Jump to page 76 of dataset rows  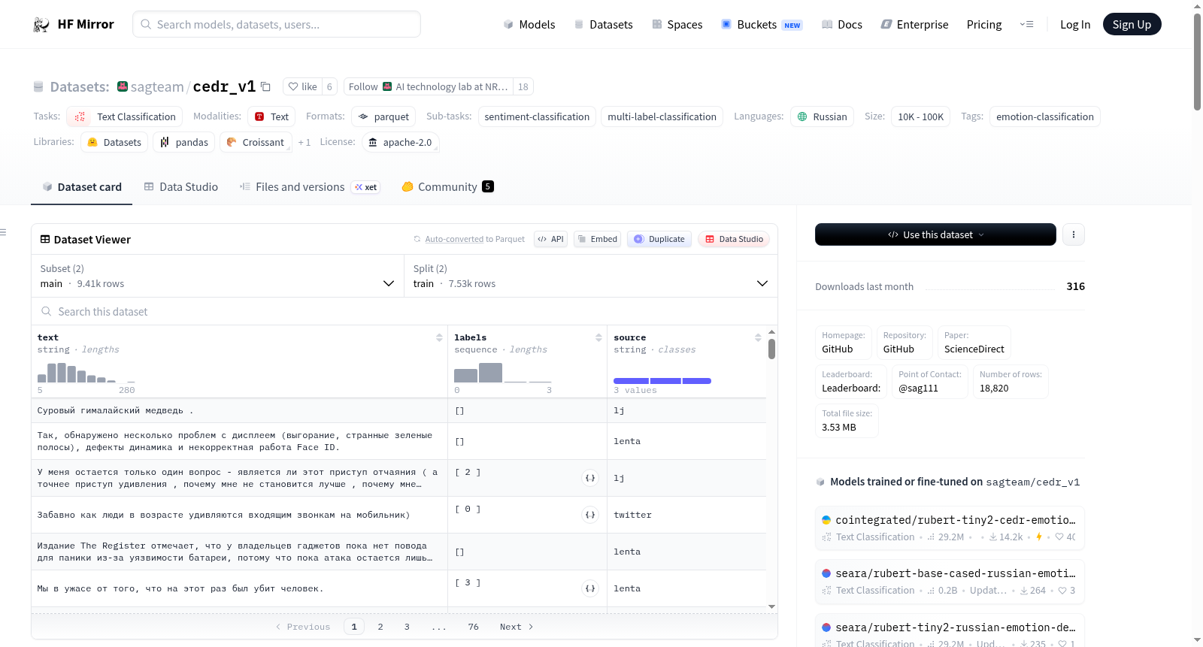pos(473,627)
